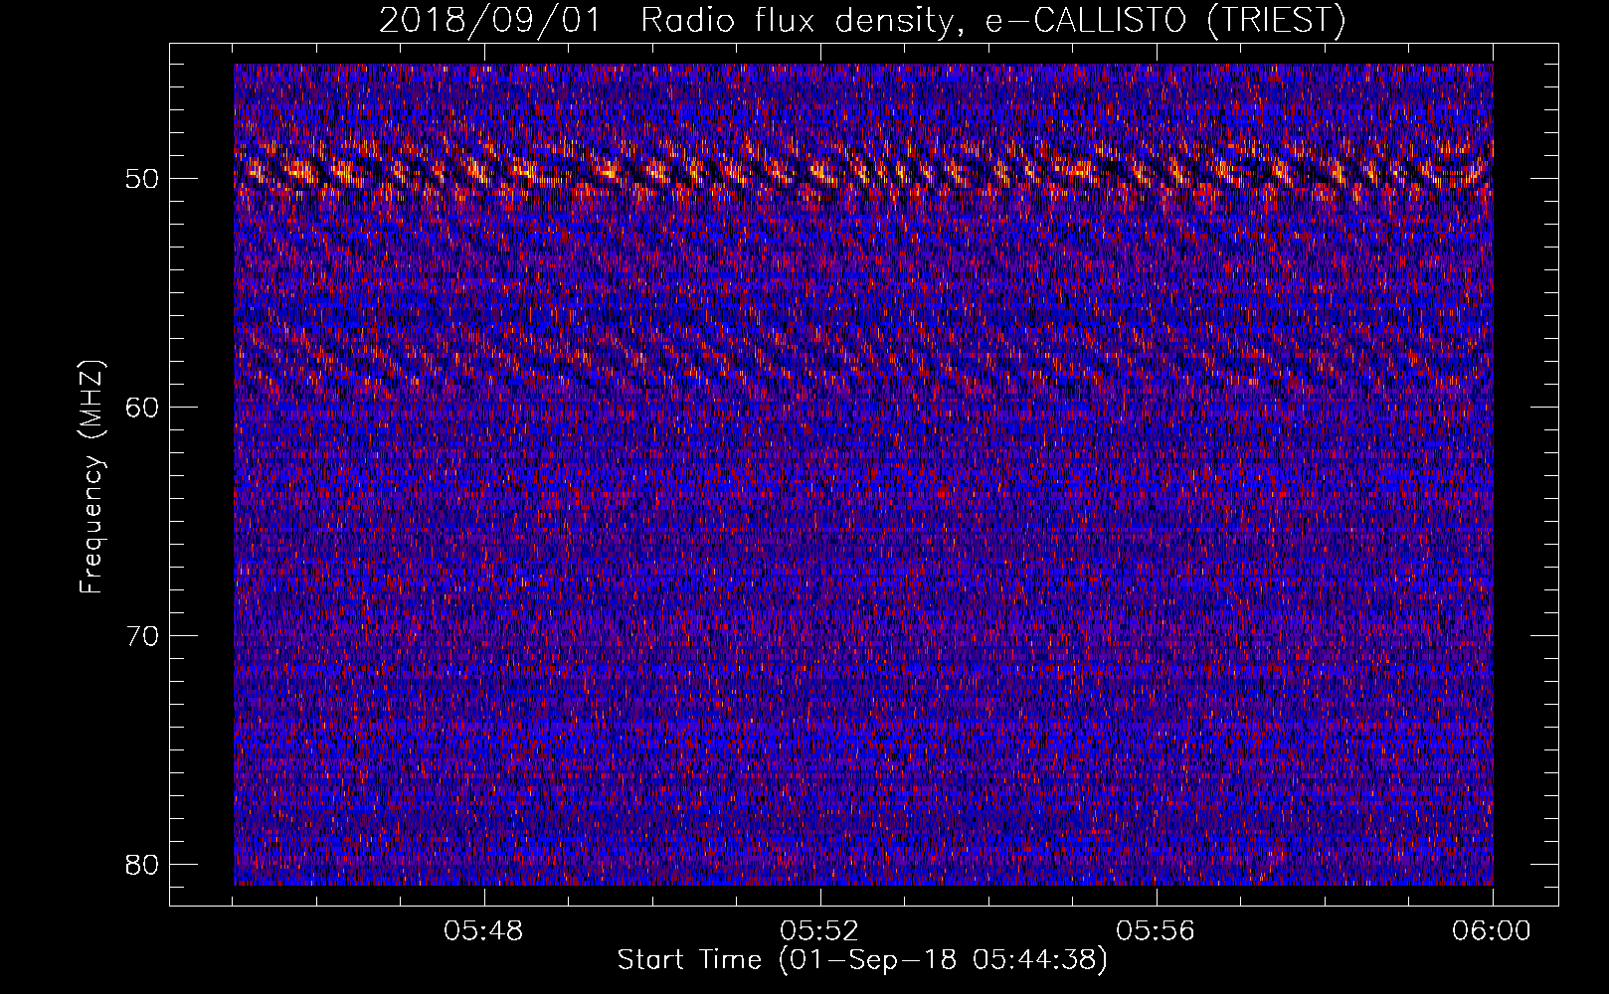Screen dimensions: 1609x994
Task: Click the 05:52 time tick label
Action: [820, 931]
